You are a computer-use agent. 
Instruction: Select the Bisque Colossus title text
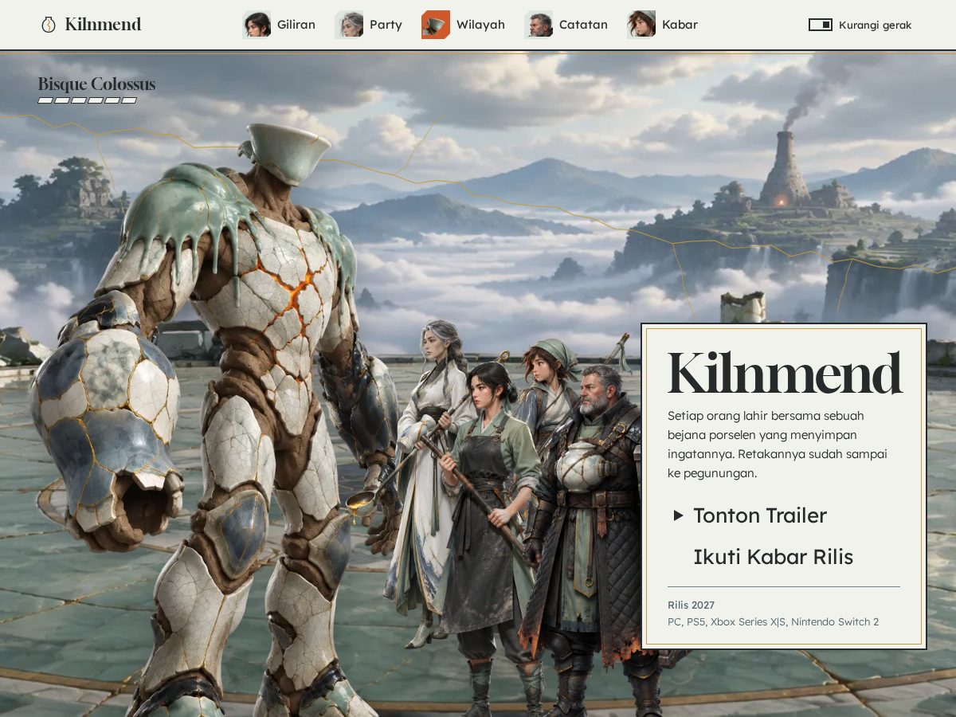96,84
